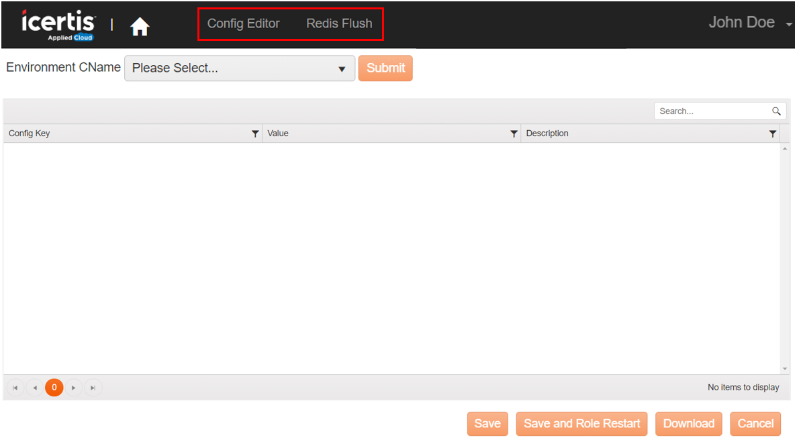Viewport: 797px width, 444px height.
Task: Go to the first page of grid
Action: (x=15, y=388)
